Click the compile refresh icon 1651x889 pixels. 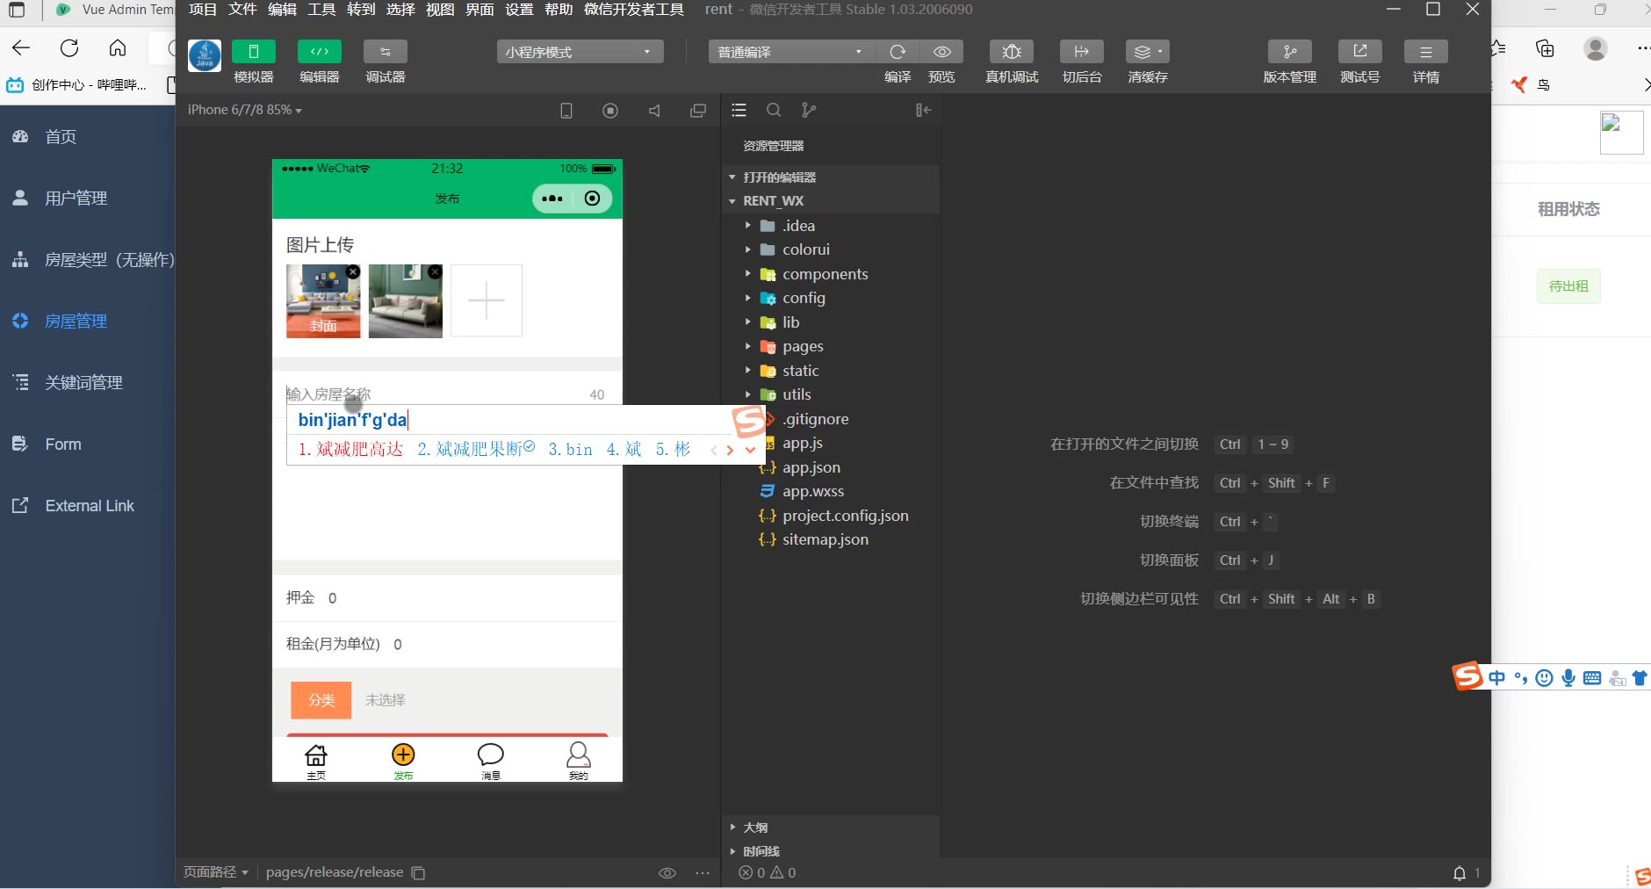pos(898,52)
